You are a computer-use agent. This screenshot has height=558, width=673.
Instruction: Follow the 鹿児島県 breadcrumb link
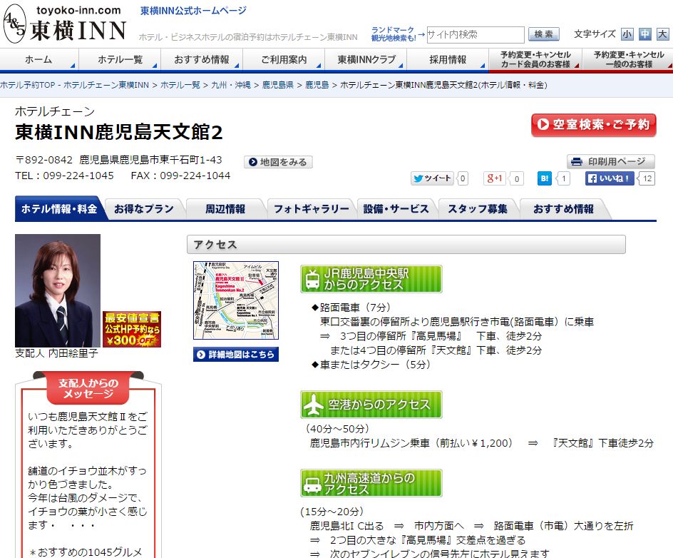278,85
